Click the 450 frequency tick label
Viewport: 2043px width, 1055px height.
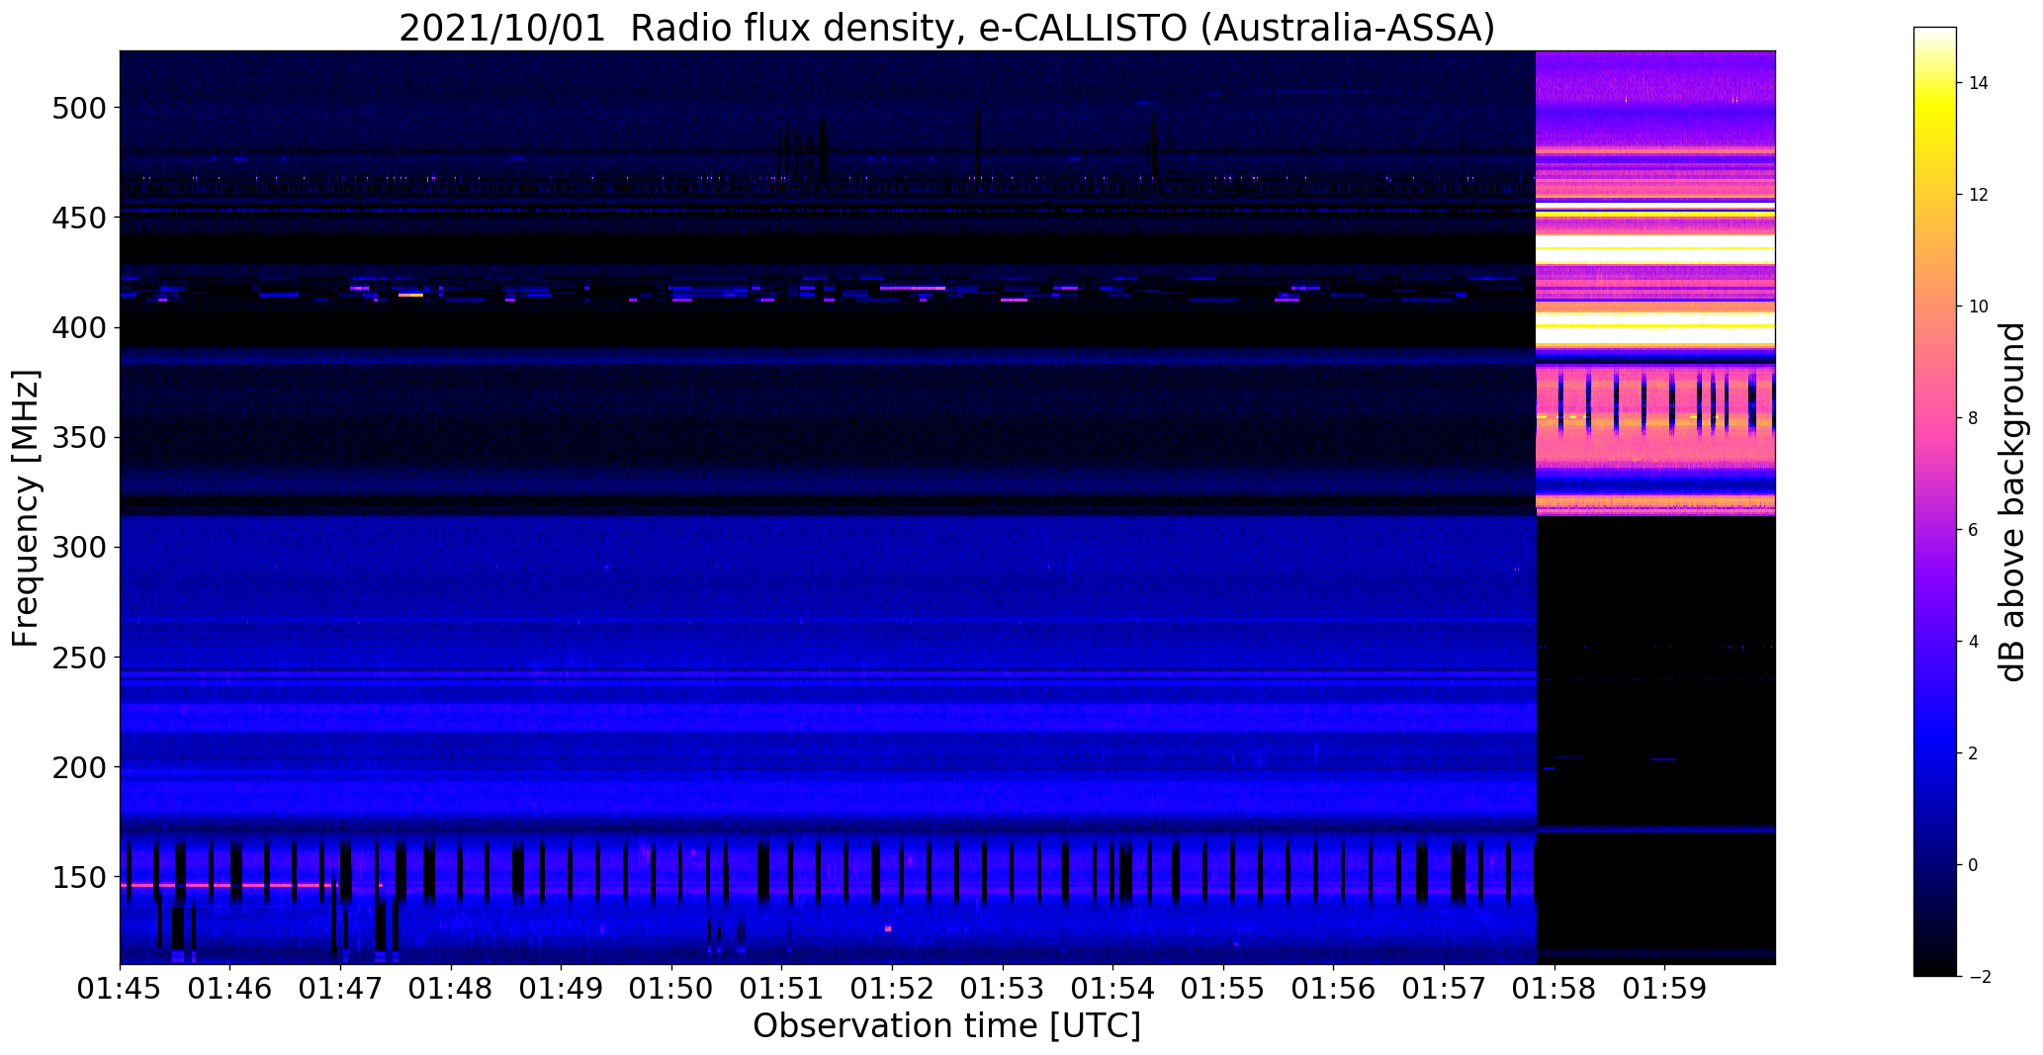point(77,218)
